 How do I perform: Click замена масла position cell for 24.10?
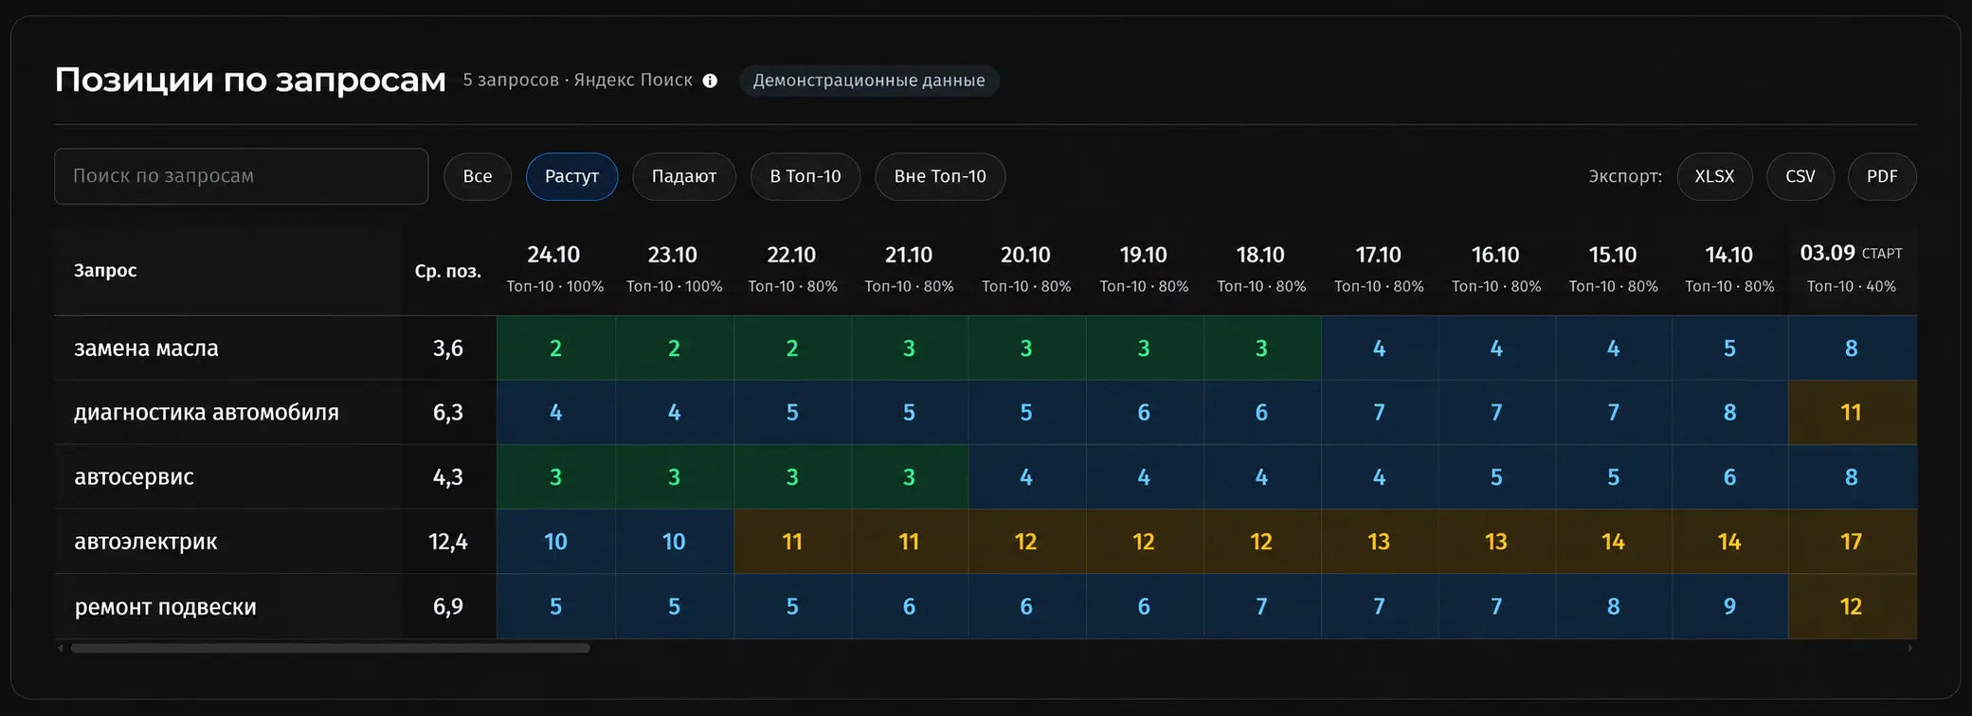(555, 349)
